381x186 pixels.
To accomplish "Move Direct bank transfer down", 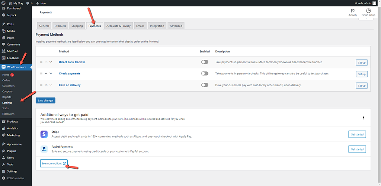I will click(51, 62).
